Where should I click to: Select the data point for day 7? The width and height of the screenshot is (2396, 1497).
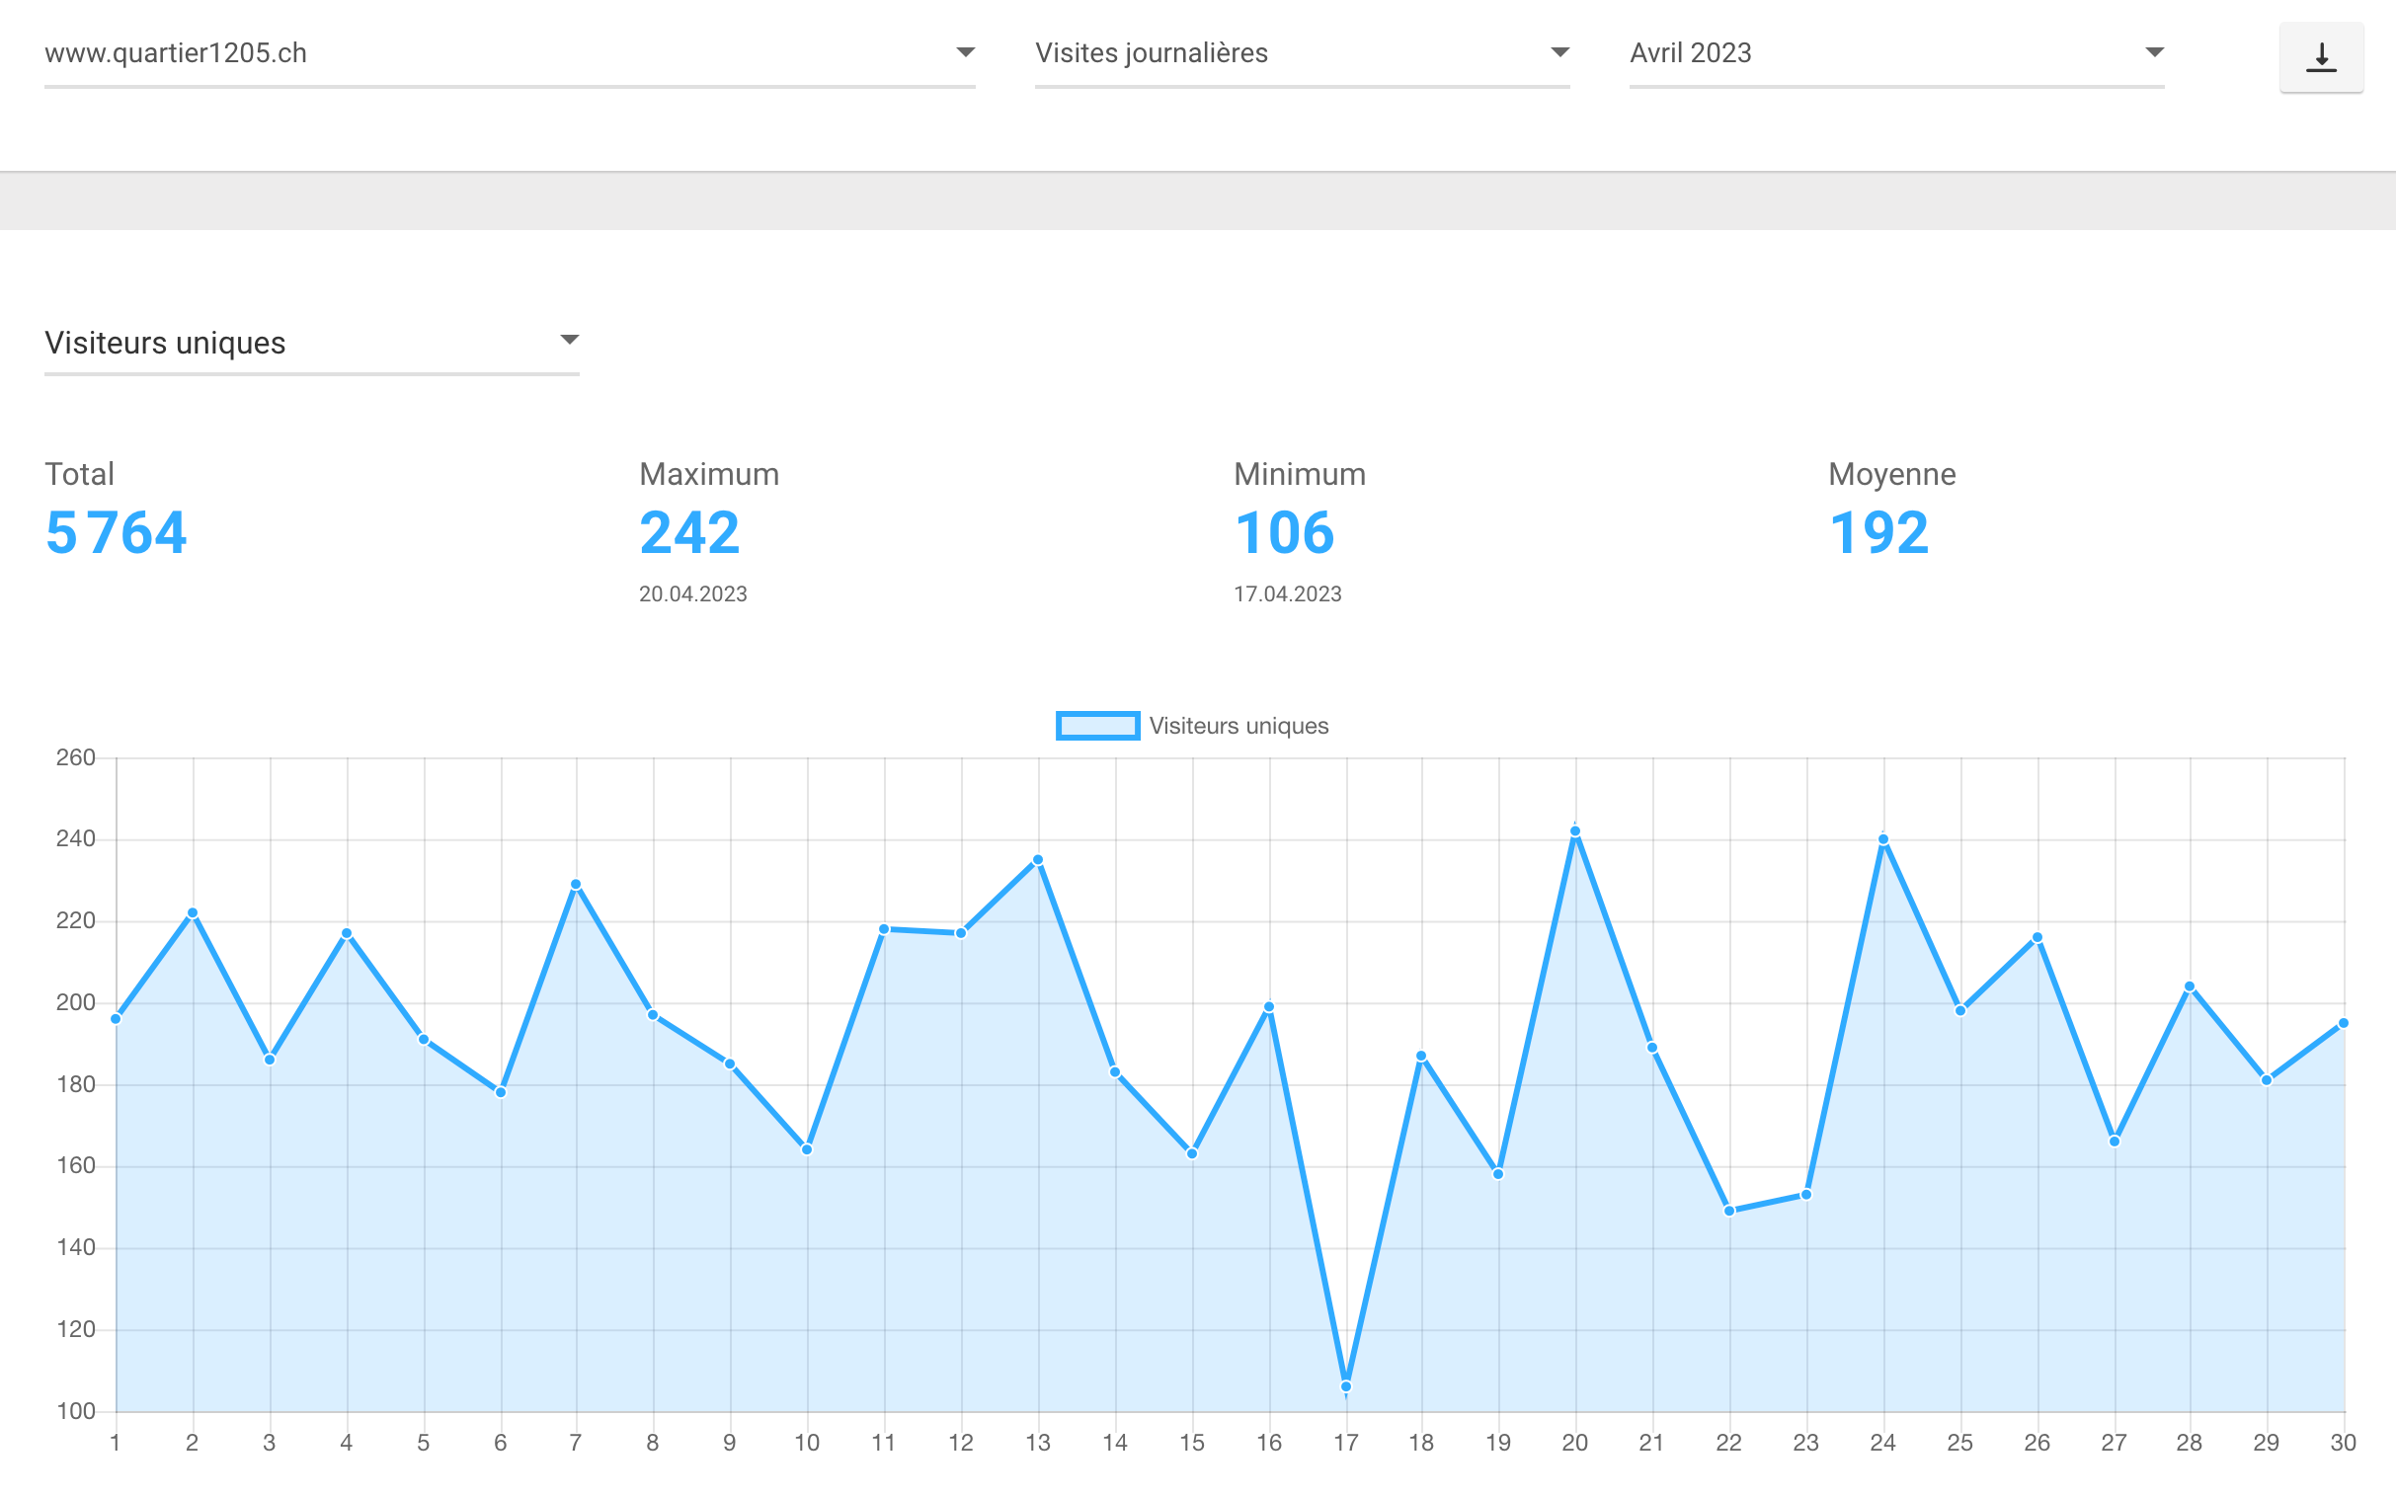click(576, 884)
